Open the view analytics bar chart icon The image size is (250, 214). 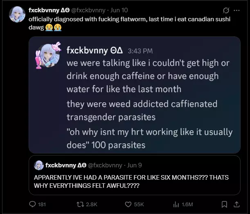[x=177, y=204]
